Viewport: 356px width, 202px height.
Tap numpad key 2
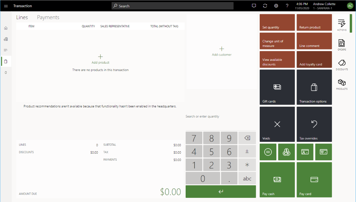point(211,165)
